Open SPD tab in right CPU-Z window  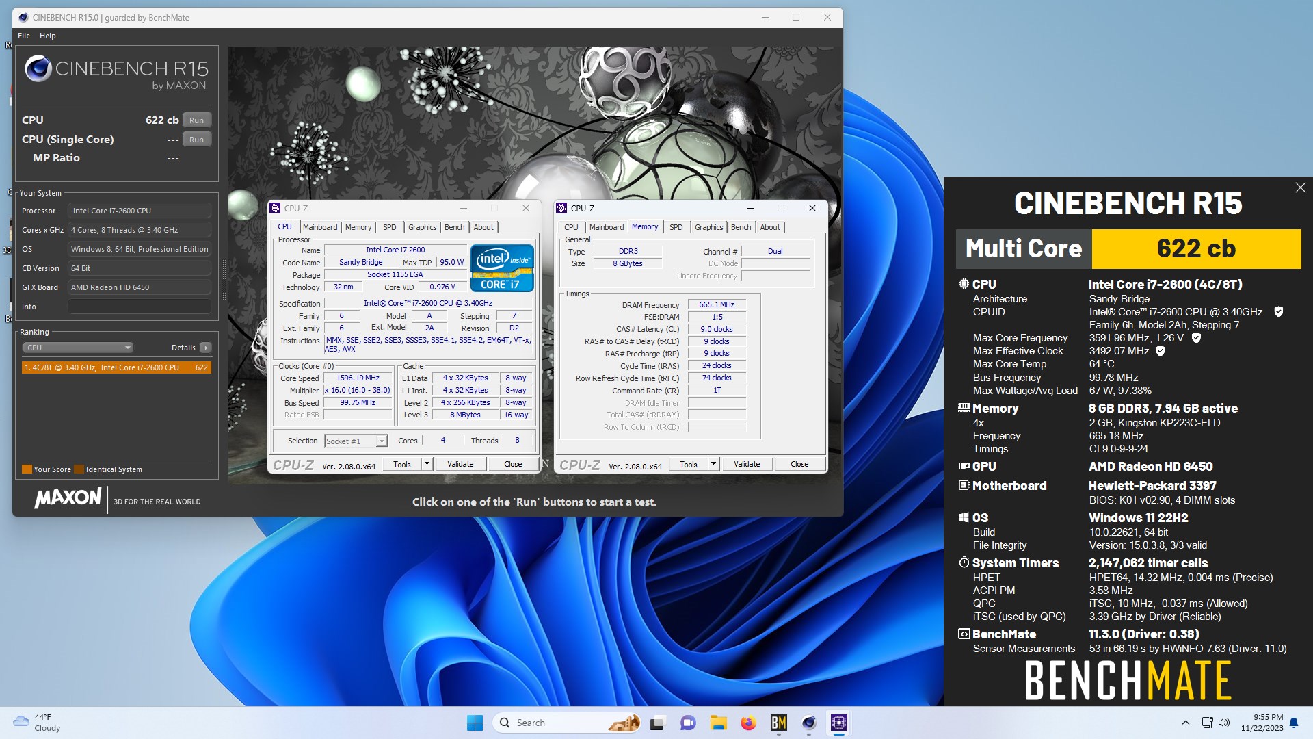click(x=676, y=227)
